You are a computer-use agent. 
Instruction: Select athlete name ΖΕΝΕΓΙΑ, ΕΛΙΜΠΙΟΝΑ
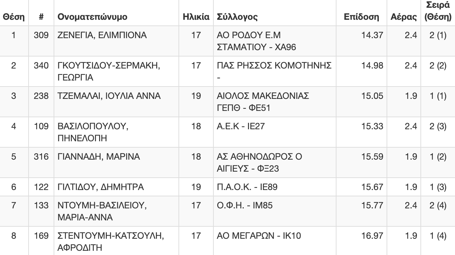pyautogui.click(x=102, y=35)
